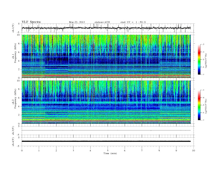Viewport: 218px width, 169px height.
Task: Click time axis tick label '3'
Action: [x=73, y=150]
